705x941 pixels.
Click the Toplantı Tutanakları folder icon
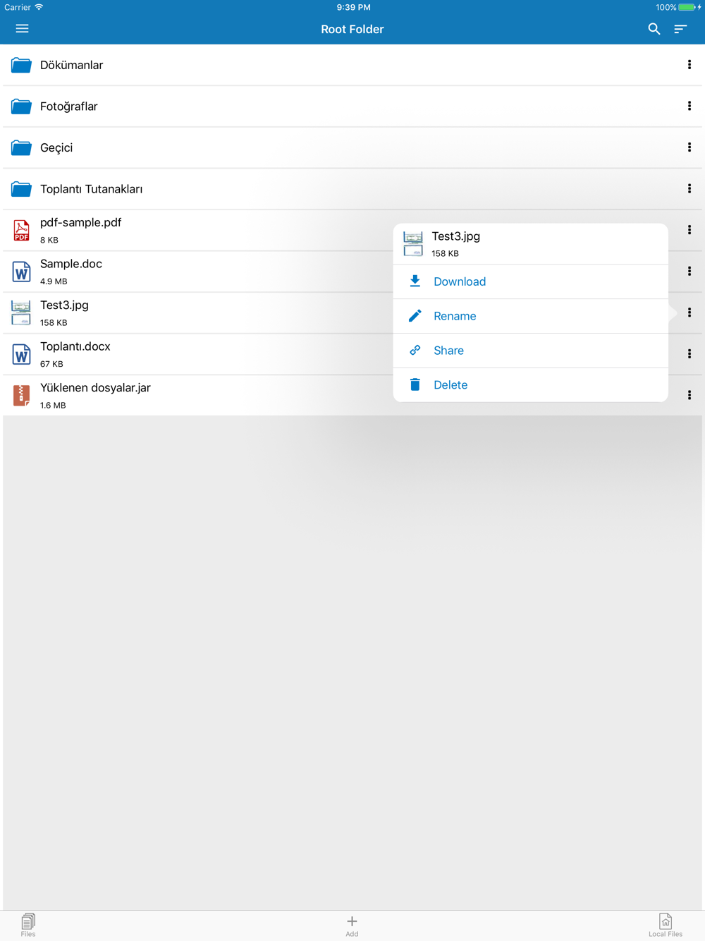(x=21, y=189)
